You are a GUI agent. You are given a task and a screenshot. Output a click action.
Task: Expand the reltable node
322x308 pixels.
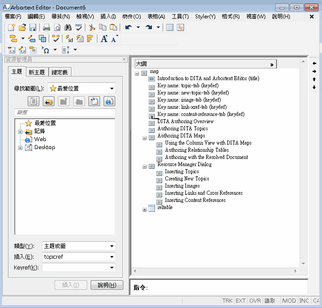[145, 210]
